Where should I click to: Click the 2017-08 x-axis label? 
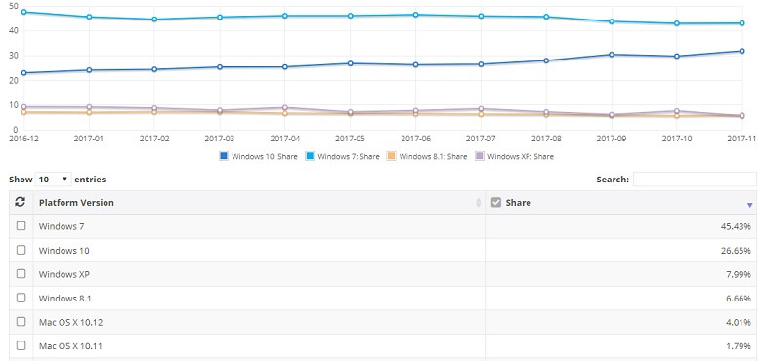coord(546,139)
